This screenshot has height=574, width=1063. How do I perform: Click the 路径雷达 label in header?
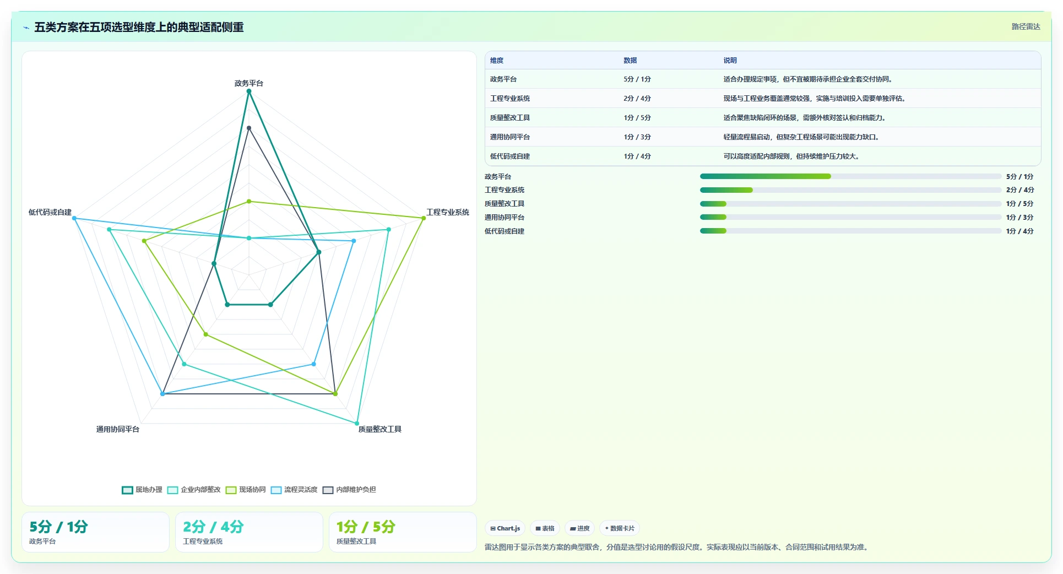(x=1026, y=26)
